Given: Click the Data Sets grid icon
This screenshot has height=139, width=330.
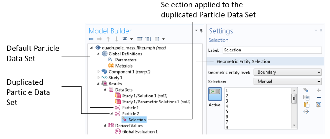Looking at the screenshot, I should click(x=111, y=90).
